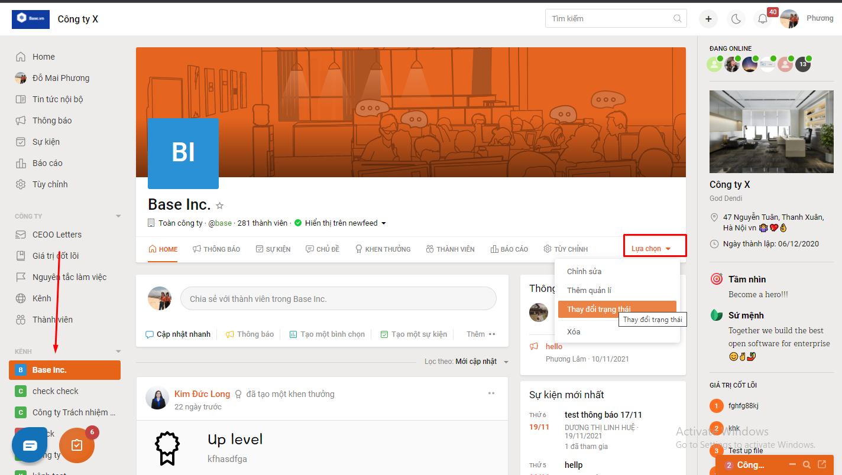The width and height of the screenshot is (842, 475).
Task: Collapse the KÊNH section
Action: (118, 352)
